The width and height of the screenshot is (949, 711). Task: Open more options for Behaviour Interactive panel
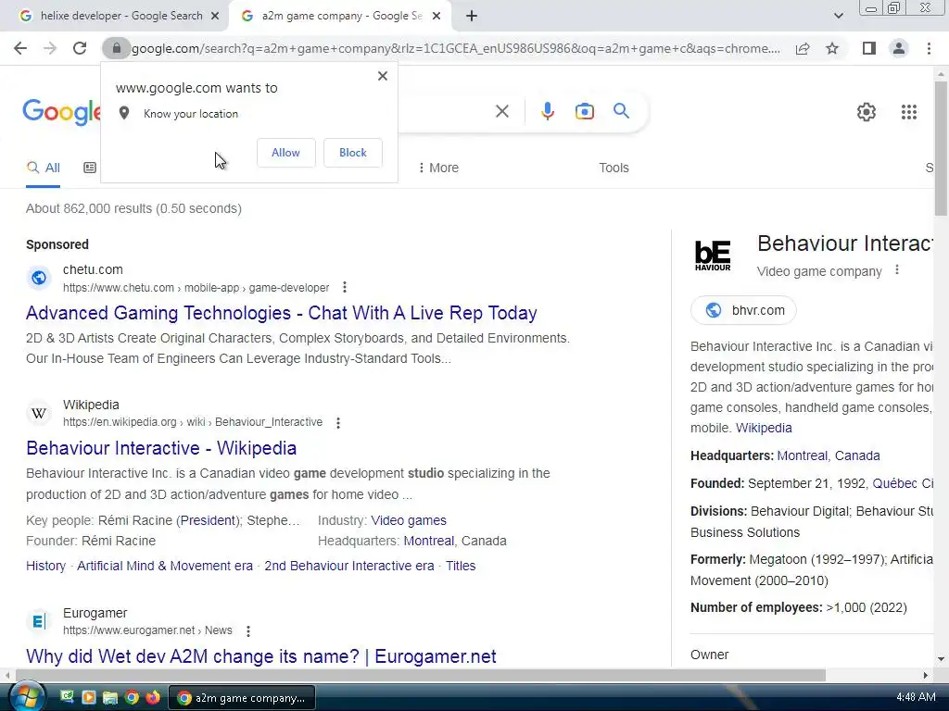(x=897, y=270)
